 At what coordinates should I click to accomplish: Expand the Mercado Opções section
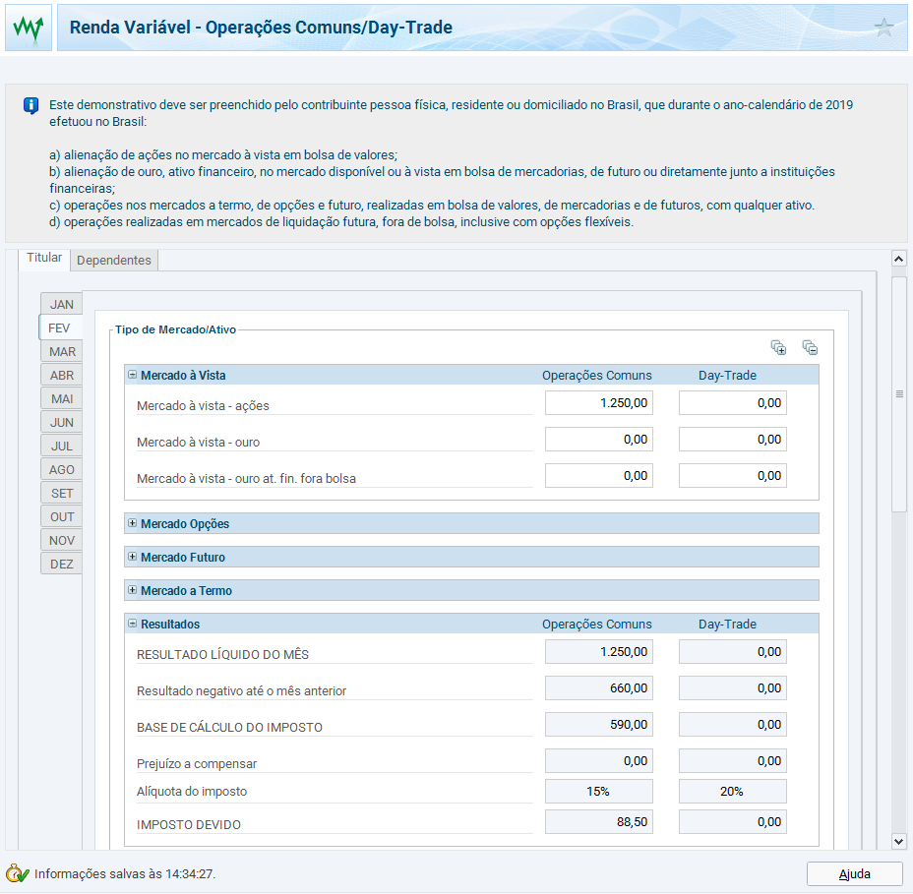coord(132,523)
